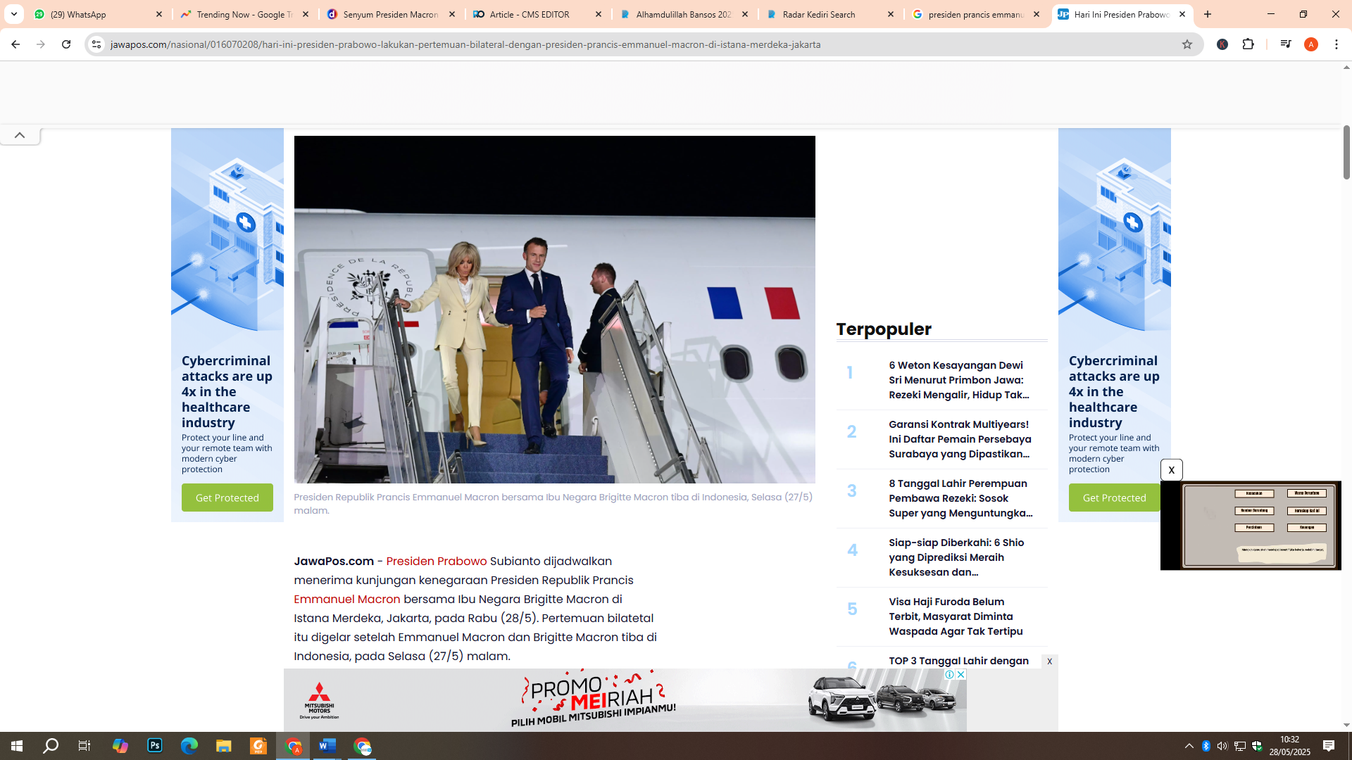The height and width of the screenshot is (760, 1352).
Task: Open Microsoft Word from the taskbar
Action: coord(327,746)
